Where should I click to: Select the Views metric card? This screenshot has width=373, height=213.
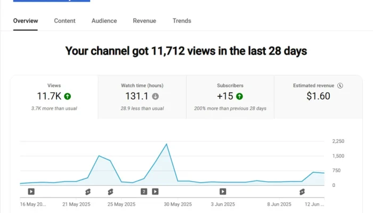pos(54,97)
